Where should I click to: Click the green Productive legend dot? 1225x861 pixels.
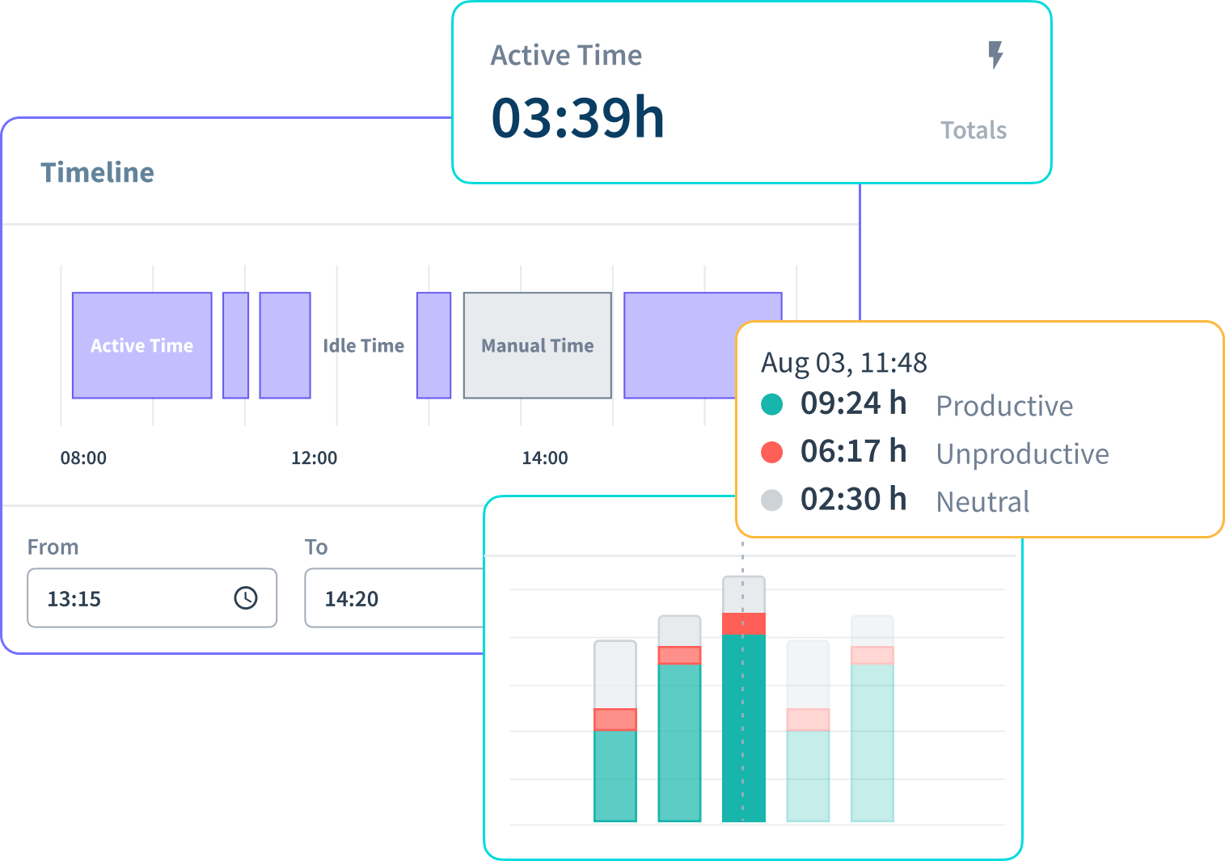[x=772, y=404]
